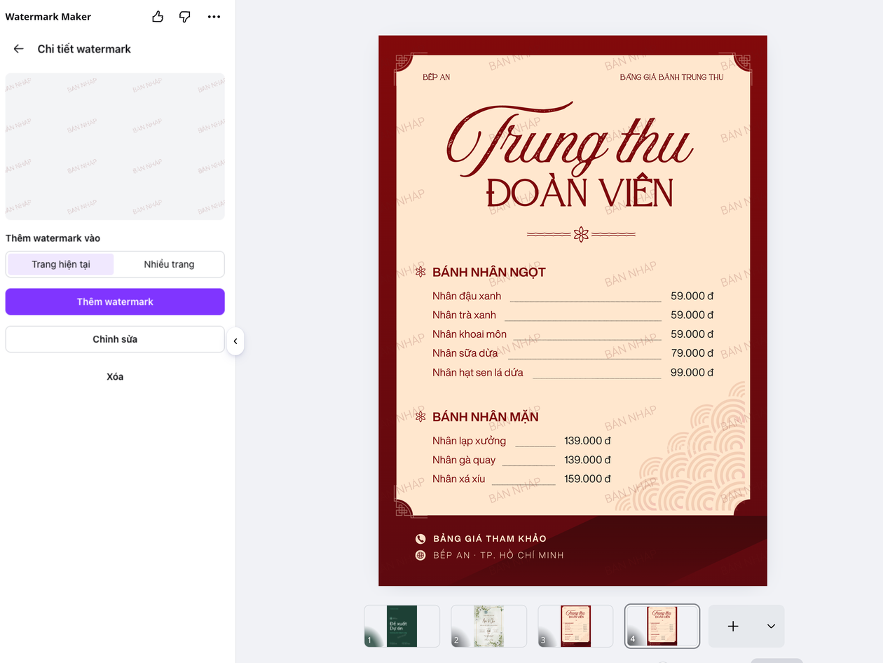
Task: Click the "Nhân sữa dừa" menu item
Action: click(x=465, y=353)
